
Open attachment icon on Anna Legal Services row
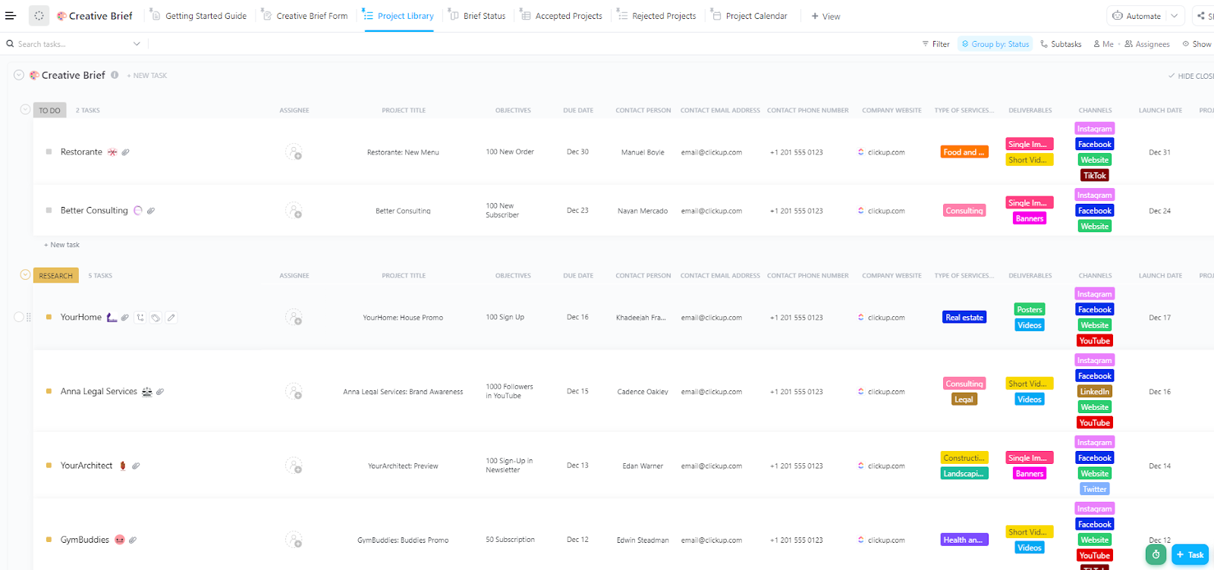pos(160,392)
